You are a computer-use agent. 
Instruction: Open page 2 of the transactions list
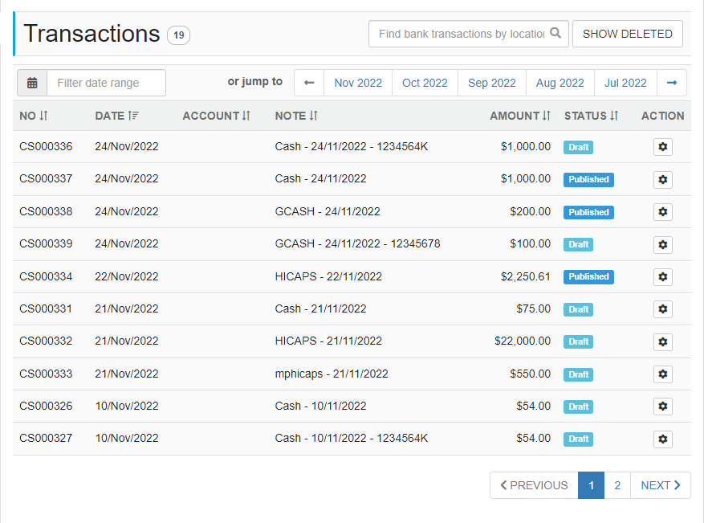[x=617, y=485]
